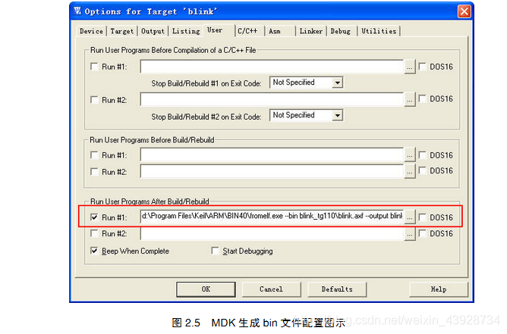Select the Listing tab
The height and width of the screenshot is (334, 507).
(x=186, y=31)
